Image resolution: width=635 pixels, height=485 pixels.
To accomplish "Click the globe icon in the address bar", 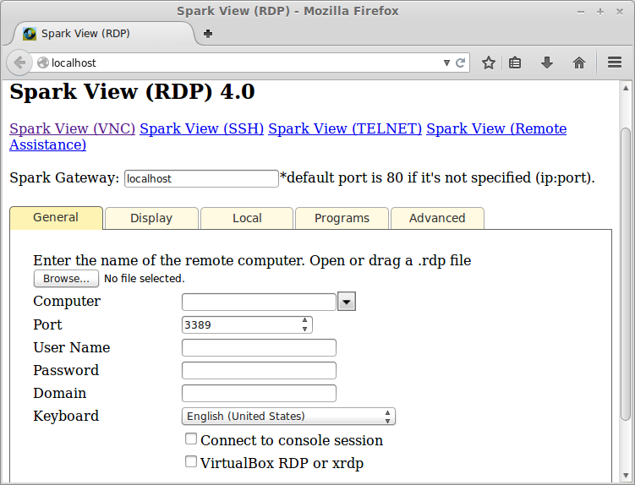I will [43, 63].
